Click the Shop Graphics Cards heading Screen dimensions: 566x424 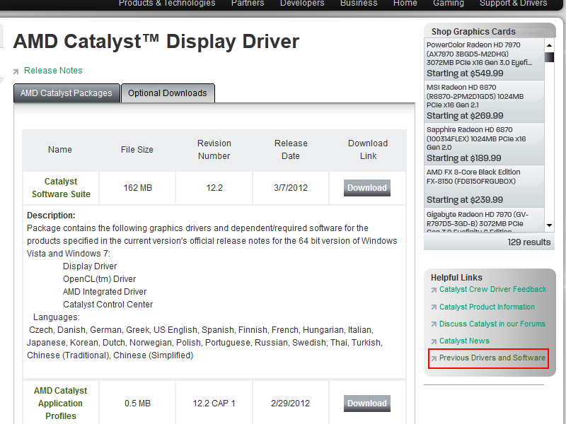473,32
